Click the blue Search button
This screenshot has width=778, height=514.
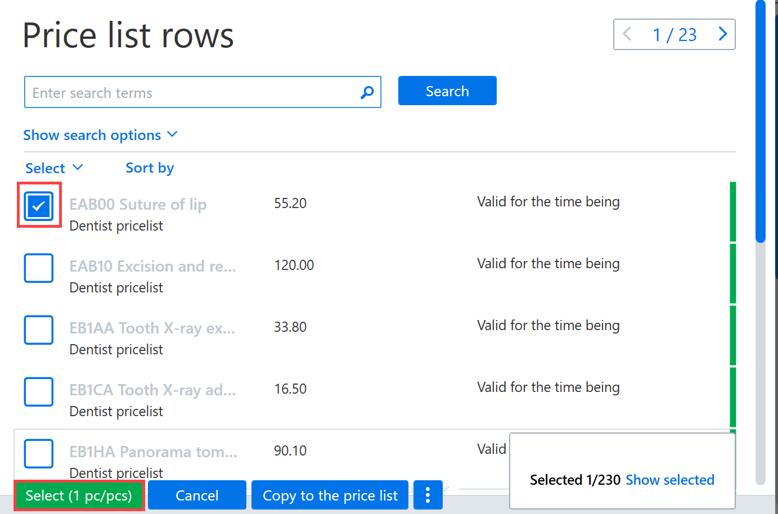coord(447,91)
